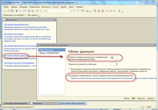Open the Переключить интерфейс dropdown
This screenshot has height=110, width=158.
14,15
